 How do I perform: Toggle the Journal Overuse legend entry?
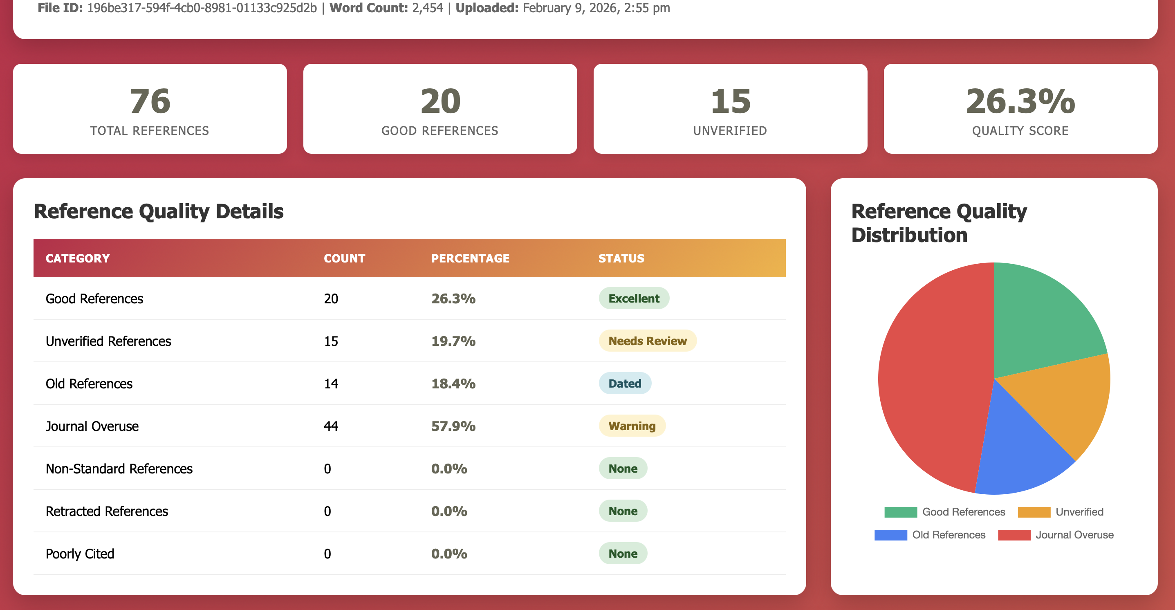click(x=1056, y=535)
